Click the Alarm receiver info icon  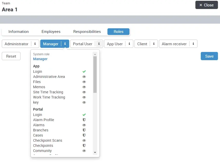pyautogui.click(x=193, y=44)
